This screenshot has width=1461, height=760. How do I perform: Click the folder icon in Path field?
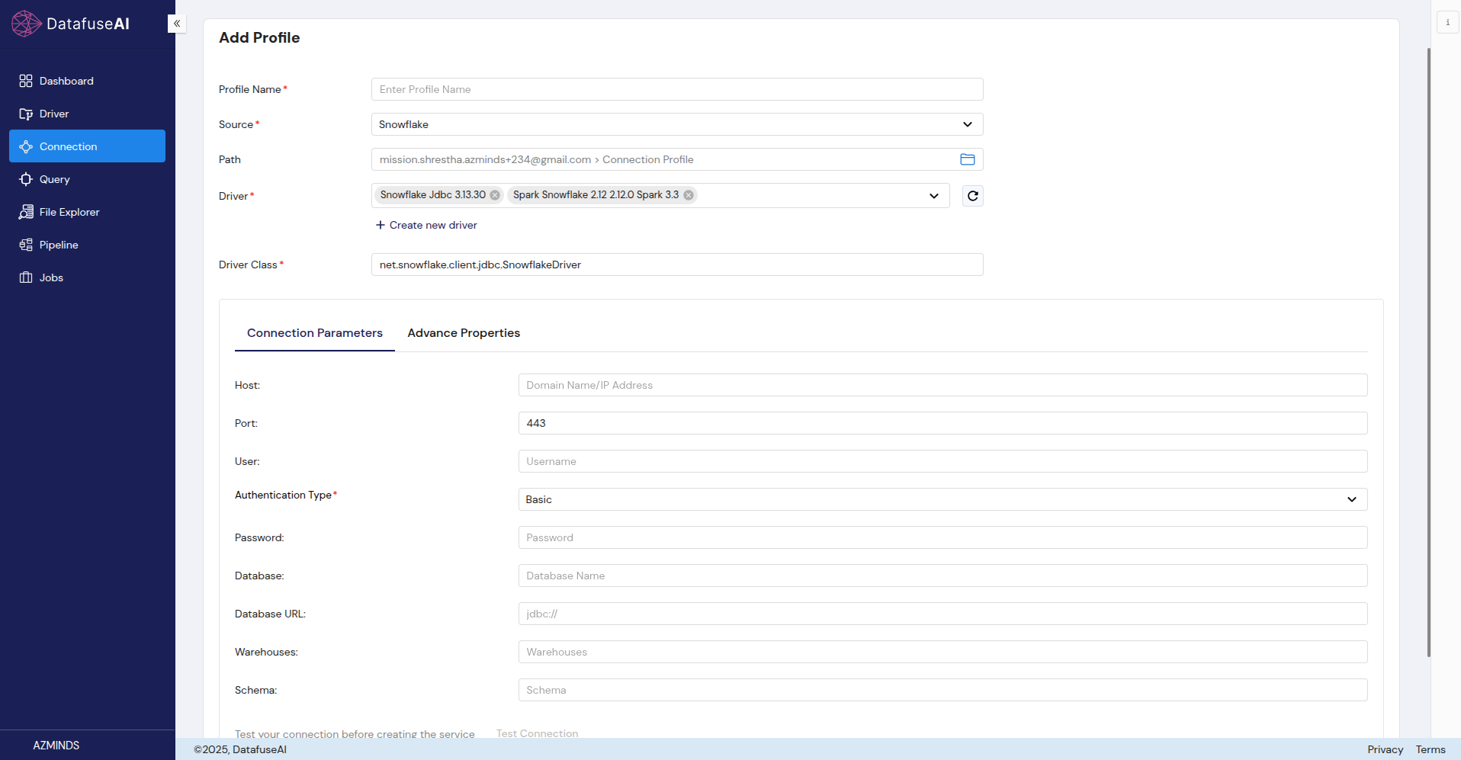(x=967, y=159)
